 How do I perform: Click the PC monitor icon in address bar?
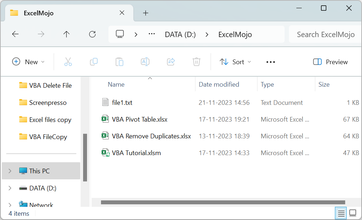[x=120, y=34]
